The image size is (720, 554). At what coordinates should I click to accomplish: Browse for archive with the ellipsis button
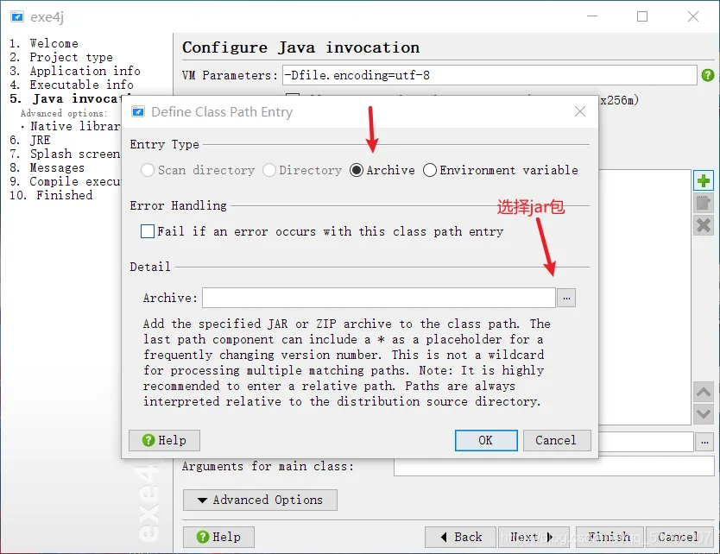pyautogui.click(x=566, y=298)
